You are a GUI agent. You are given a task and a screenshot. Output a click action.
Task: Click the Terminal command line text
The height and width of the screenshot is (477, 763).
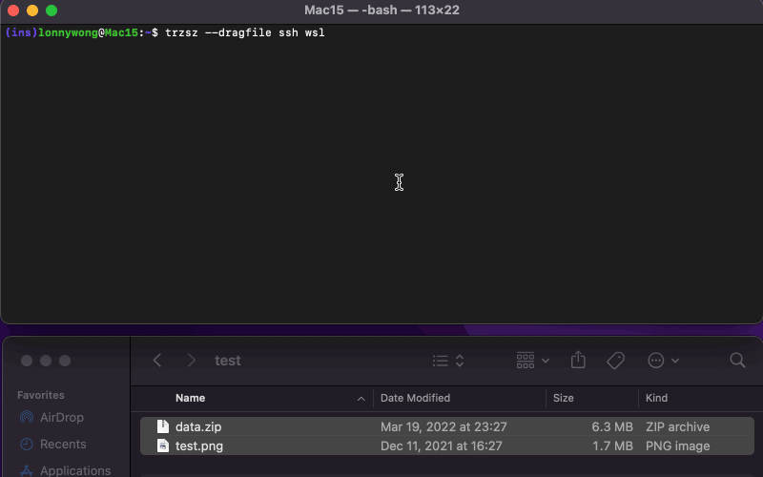coord(245,32)
